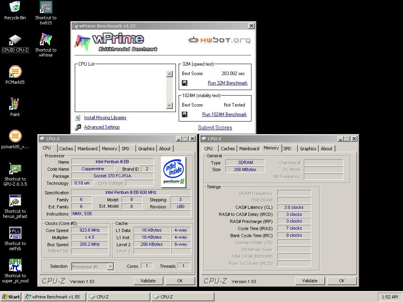This screenshot has height=302, width=403.
Task: Click the Install Missing Libraries icon
Action: point(78,118)
